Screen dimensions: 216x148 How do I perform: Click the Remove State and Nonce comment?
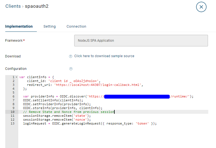tap(69, 112)
